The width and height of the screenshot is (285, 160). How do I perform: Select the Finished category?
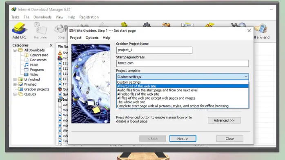30,84
